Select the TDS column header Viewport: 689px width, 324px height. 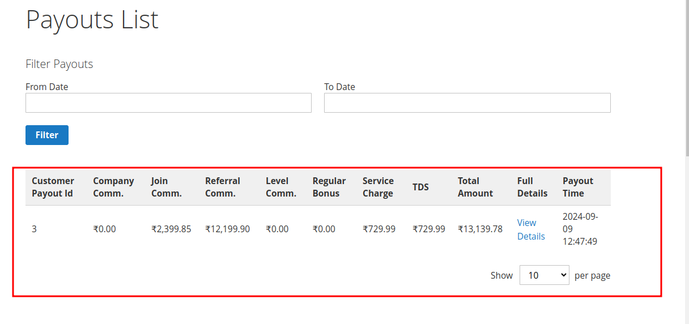point(420,187)
